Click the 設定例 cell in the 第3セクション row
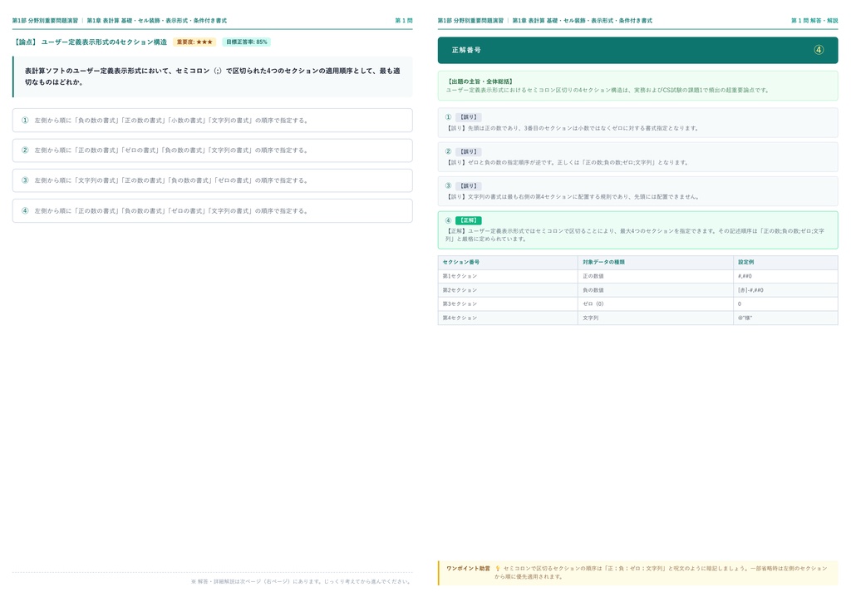The height and width of the screenshot is (602, 851). point(785,304)
